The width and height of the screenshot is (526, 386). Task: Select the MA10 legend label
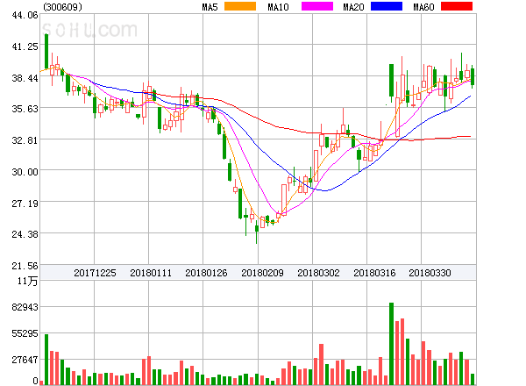[278, 7]
